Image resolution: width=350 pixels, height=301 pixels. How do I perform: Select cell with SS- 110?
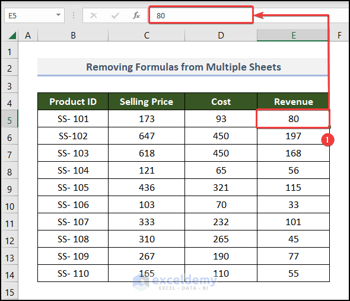pos(73,273)
